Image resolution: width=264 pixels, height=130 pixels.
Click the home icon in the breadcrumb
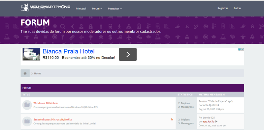pyautogui.click(x=25, y=73)
